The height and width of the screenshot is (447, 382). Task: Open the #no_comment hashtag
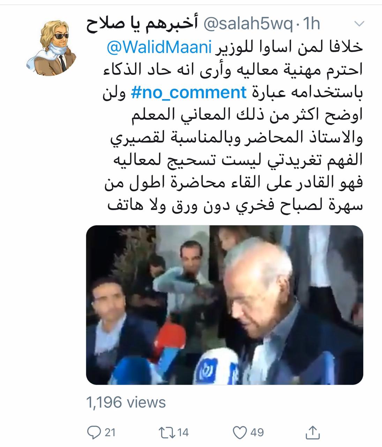click(x=189, y=93)
